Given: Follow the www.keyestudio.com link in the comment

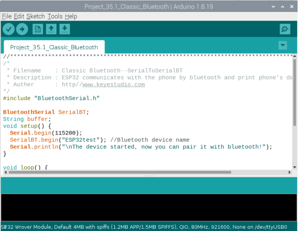Looking at the screenshot, I should pos(114,85).
